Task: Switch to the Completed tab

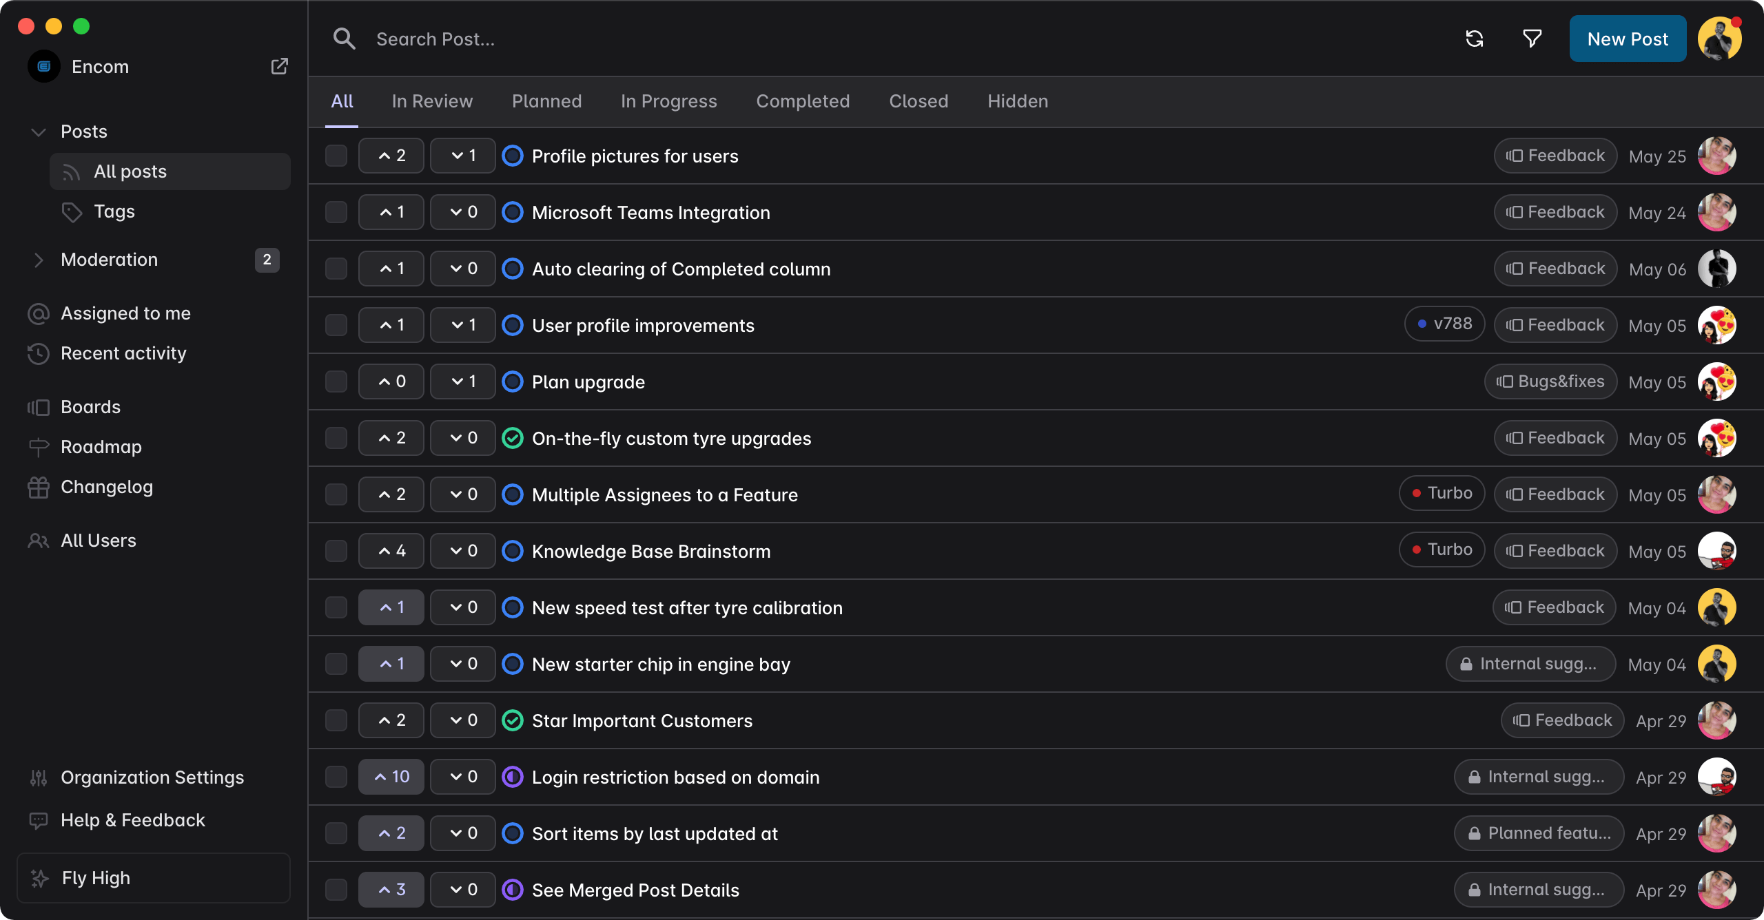Action: pos(803,101)
